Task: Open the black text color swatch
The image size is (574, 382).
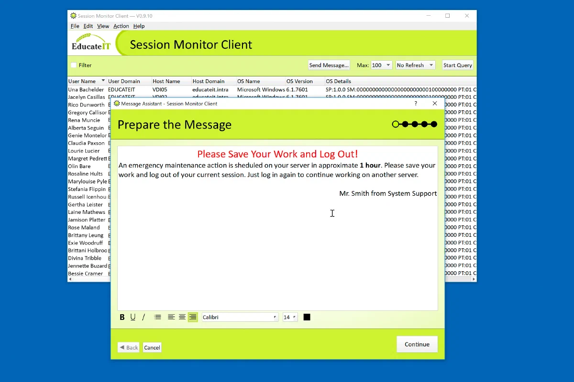Action: [x=307, y=317]
